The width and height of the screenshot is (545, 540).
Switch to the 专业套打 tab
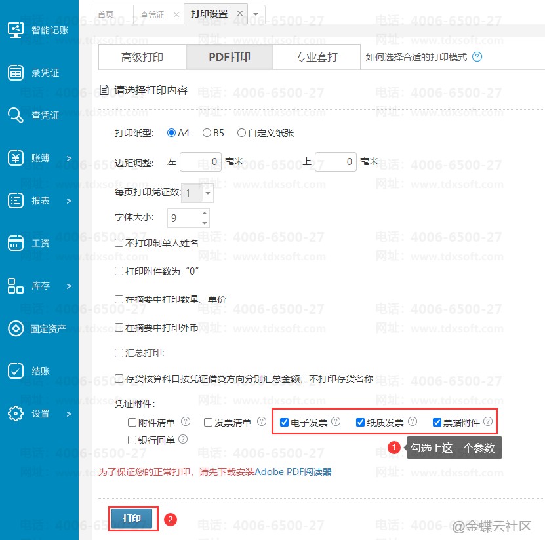(x=316, y=57)
